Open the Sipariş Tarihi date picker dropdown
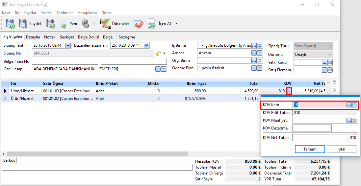 68,45
